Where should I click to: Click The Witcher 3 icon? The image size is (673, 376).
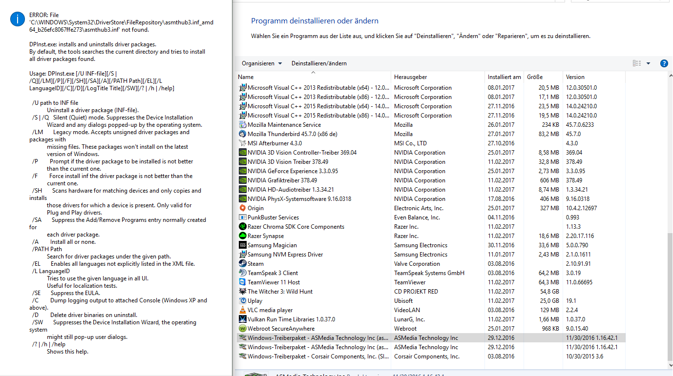click(243, 292)
